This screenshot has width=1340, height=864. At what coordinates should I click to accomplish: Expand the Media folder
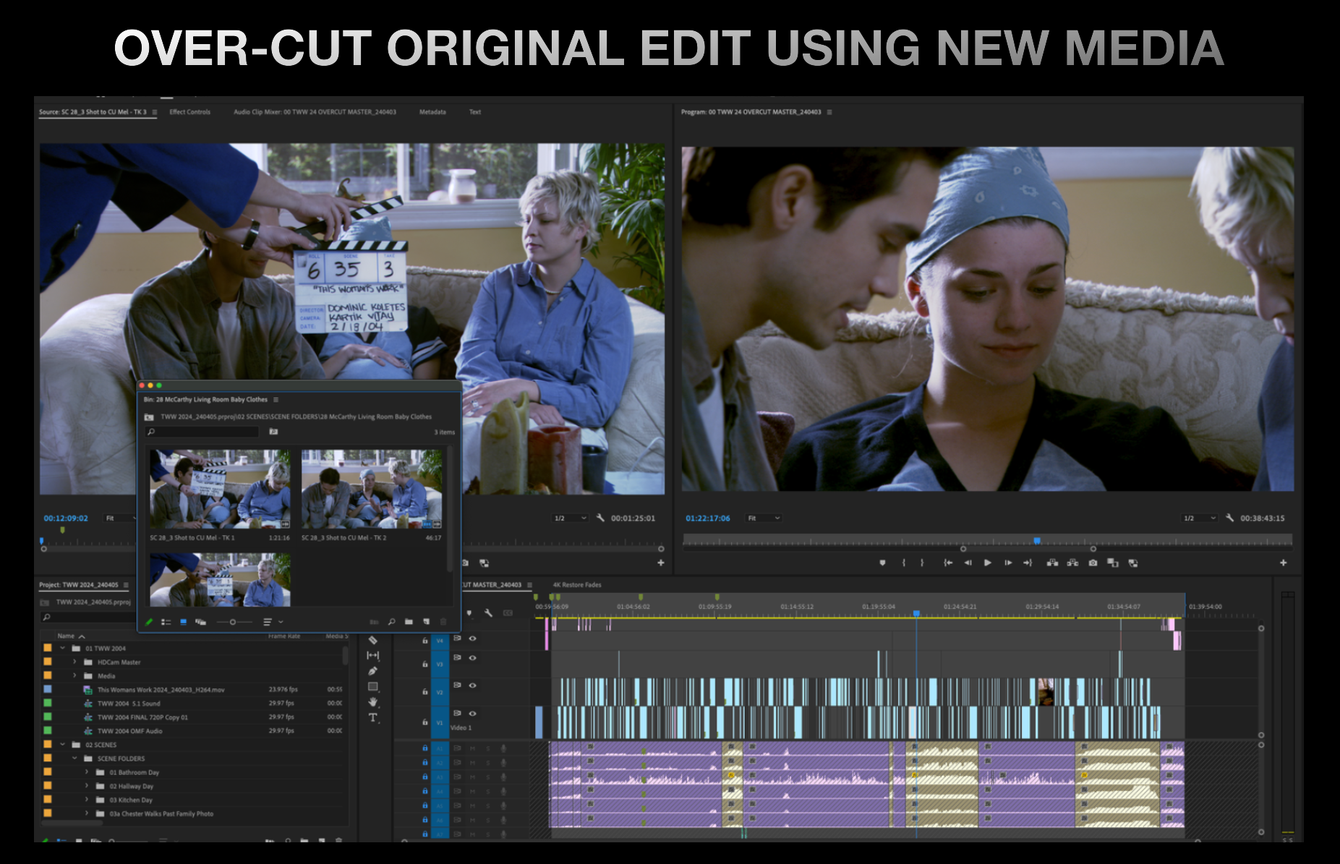(x=74, y=676)
